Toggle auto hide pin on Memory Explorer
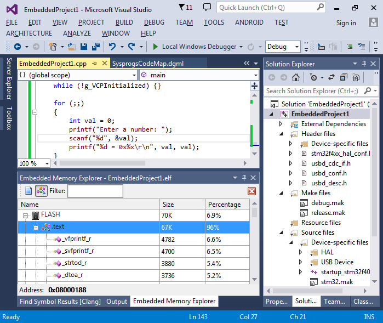The width and height of the screenshot is (383, 323). click(244, 178)
